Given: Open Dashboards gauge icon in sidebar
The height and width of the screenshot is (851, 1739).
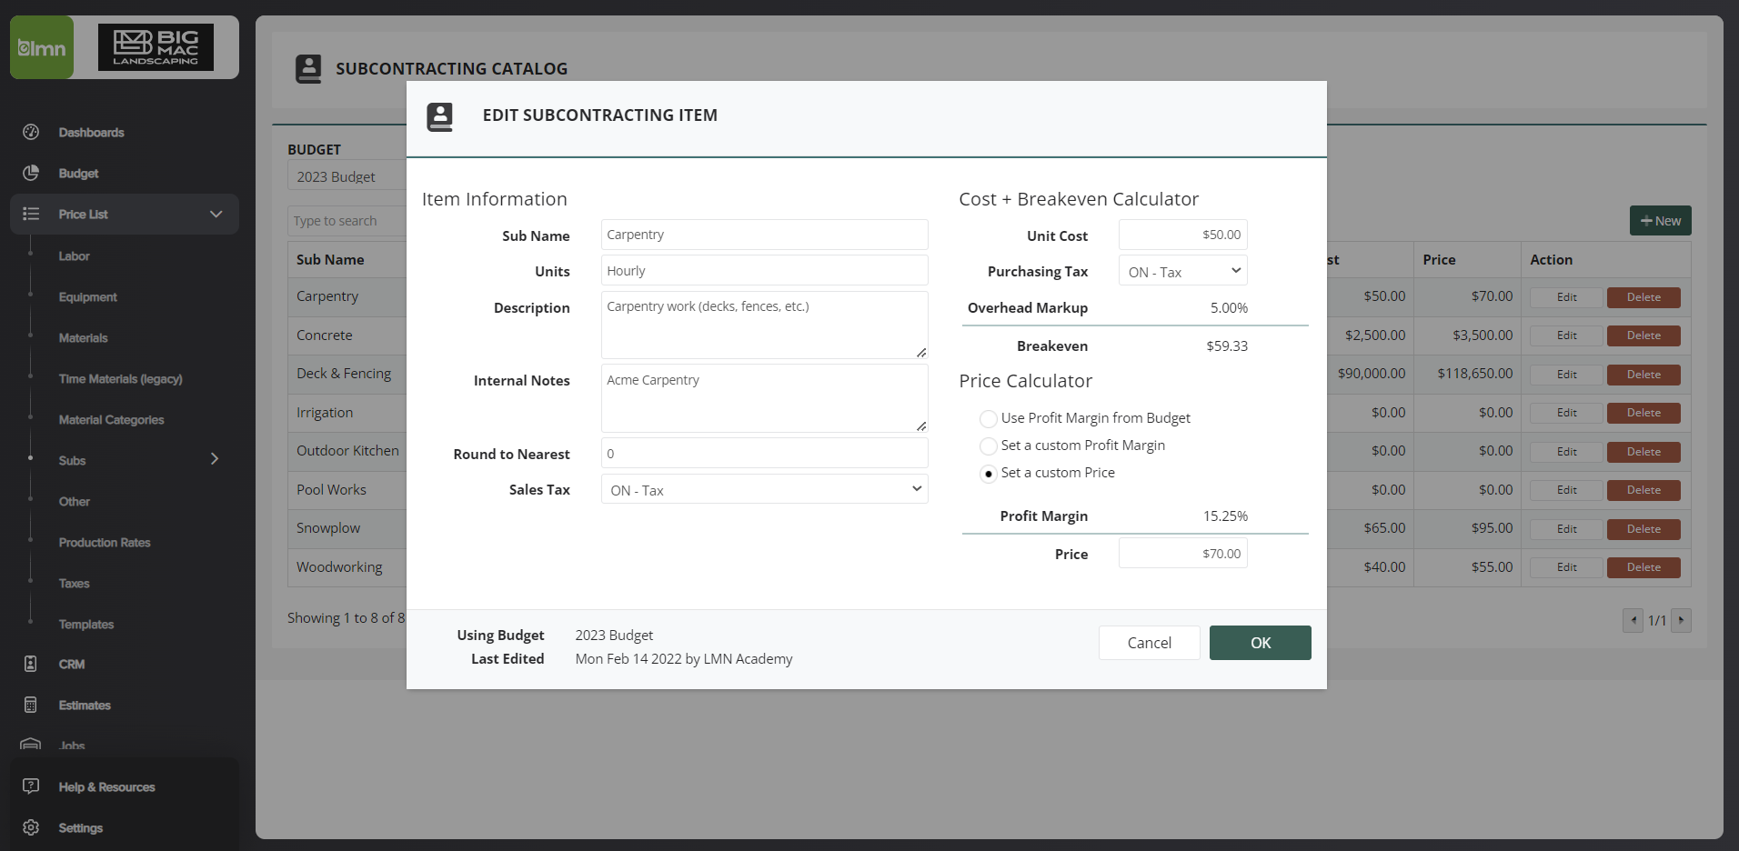Looking at the screenshot, I should (31, 132).
